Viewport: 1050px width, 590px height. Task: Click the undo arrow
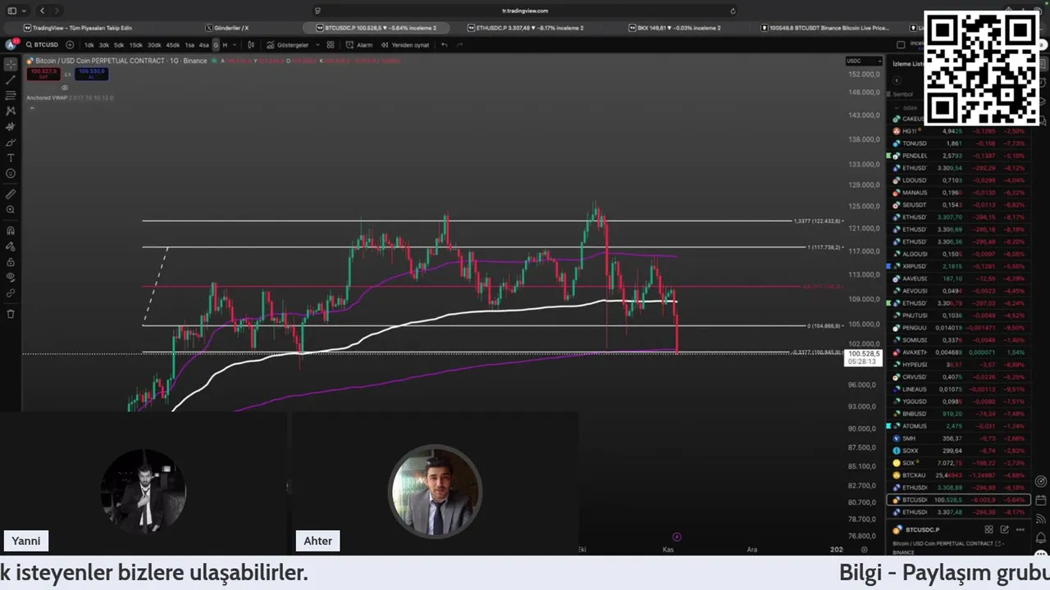point(444,44)
